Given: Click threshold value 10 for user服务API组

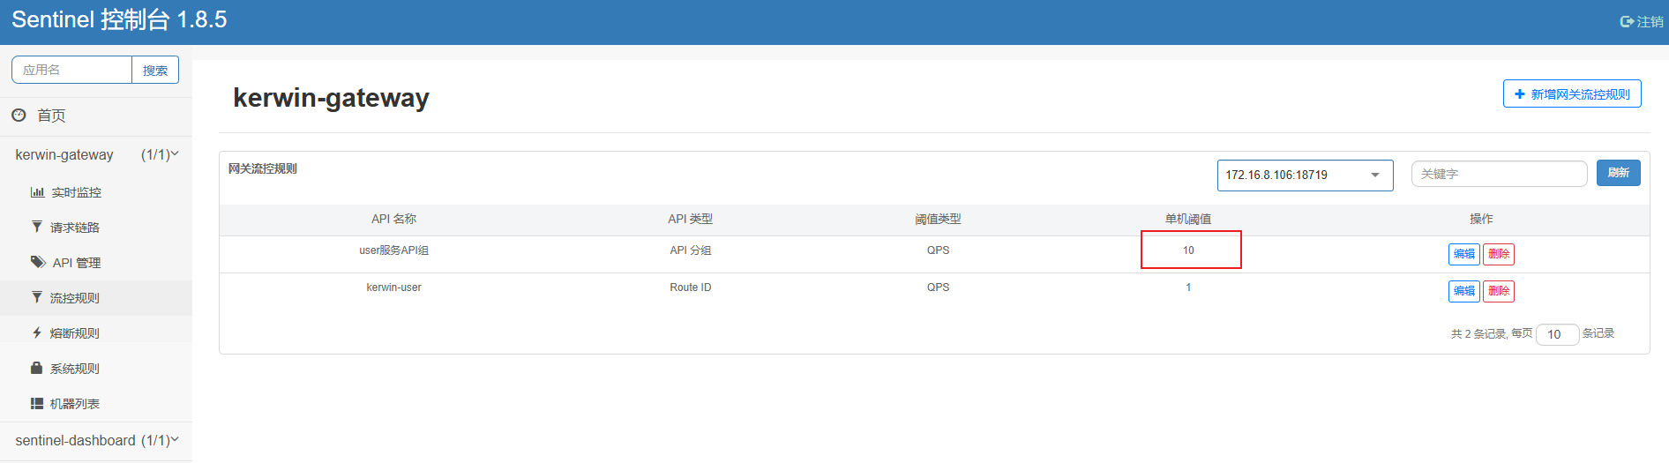Looking at the screenshot, I should click(1188, 250).
